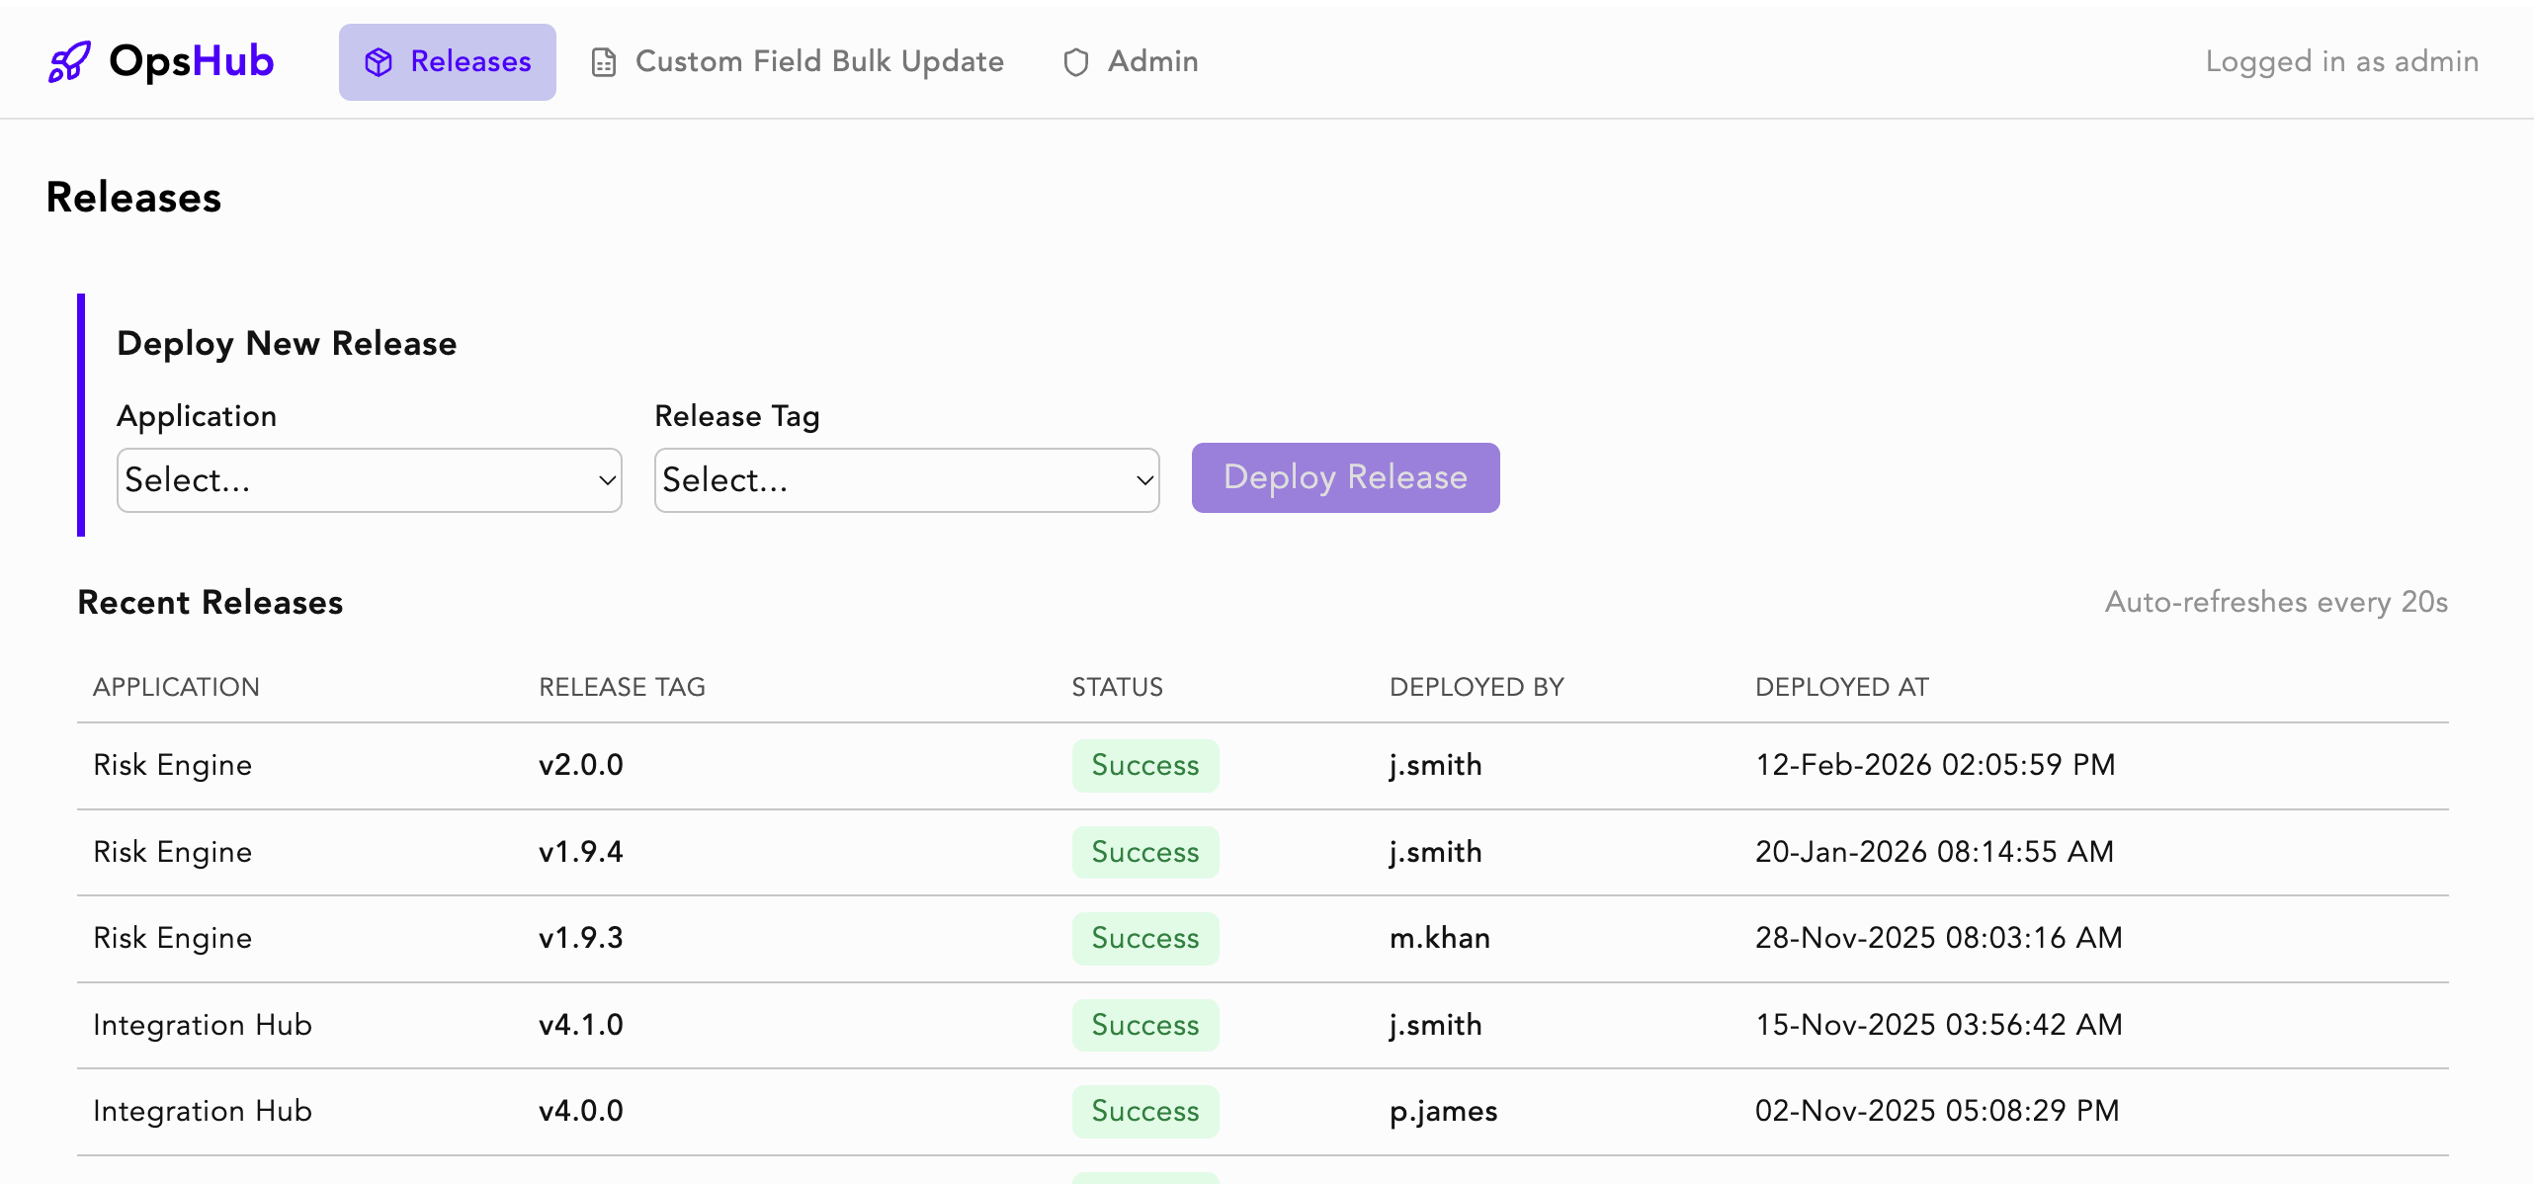
Task: Click the Auto-refreshes every 20s label
Action: pyautogui.click(x=2274, y=601)
